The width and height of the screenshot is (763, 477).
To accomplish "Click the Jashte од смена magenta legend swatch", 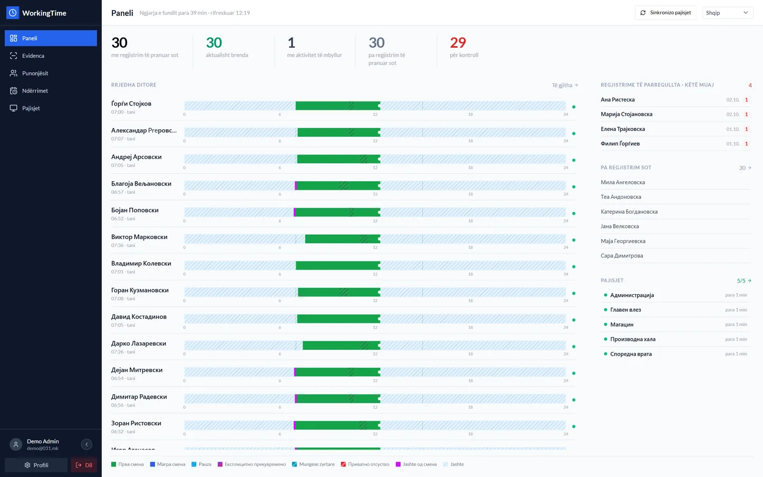I will click(x=398, y=464).
